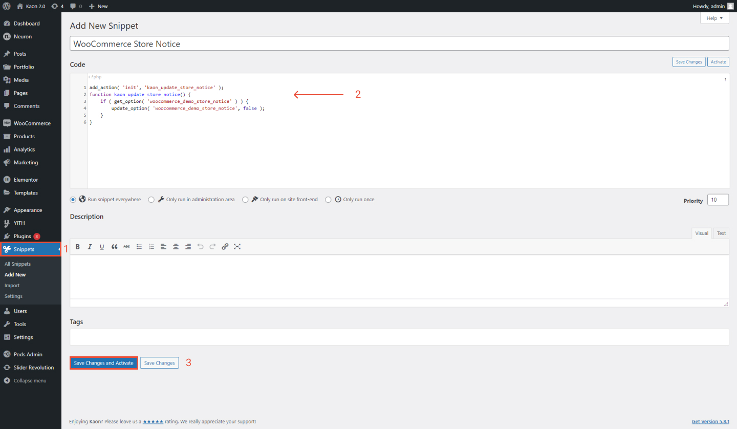Apply strikethrough formatting in description

tap(126, 247)
